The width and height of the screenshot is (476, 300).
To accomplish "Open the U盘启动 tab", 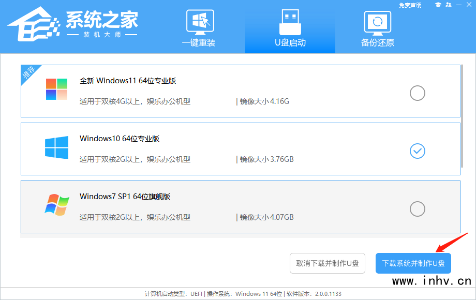I will [x=290, y=27].
